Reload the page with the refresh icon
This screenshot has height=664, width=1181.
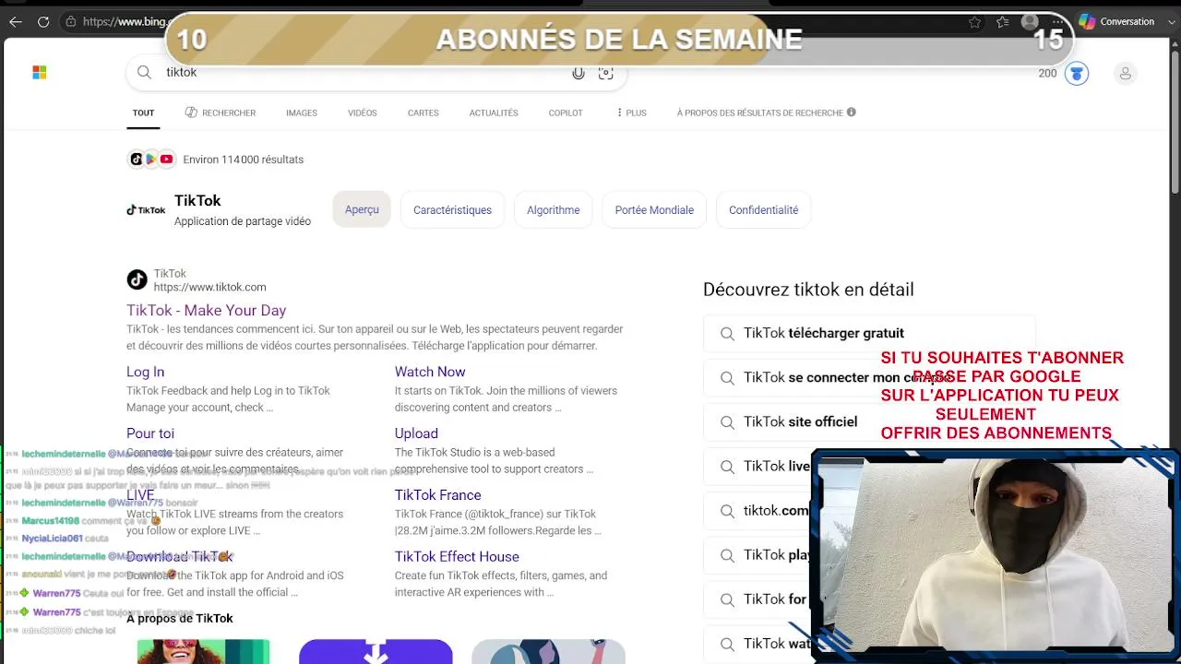pyautogui.click(x=43, y=21)
